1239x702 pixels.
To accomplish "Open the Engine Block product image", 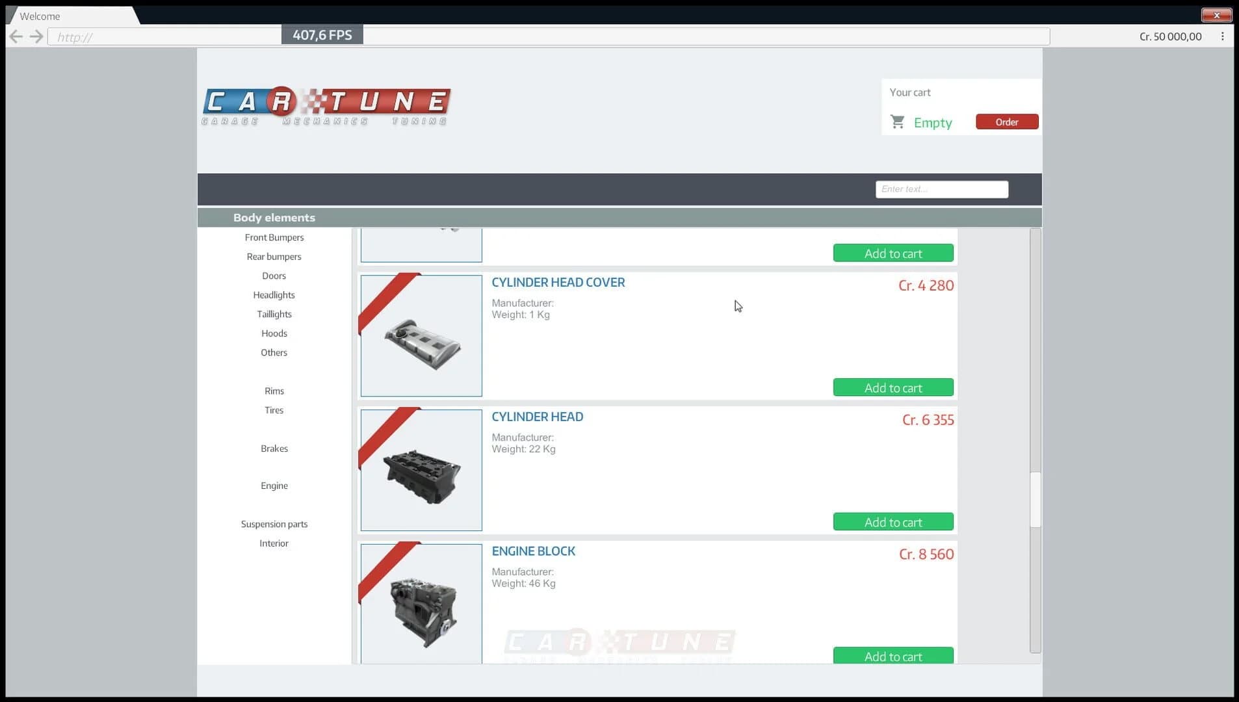I will click(x=421, y=603).
